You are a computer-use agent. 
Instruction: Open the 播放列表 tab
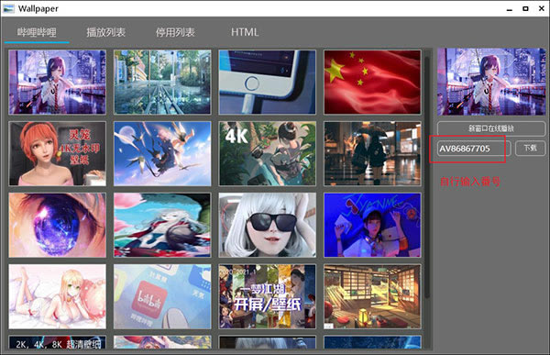(105, 33)
